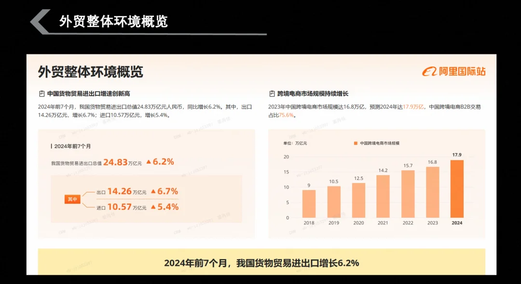Toggle highlight on the 75.6% value

[x=287, y=115]
